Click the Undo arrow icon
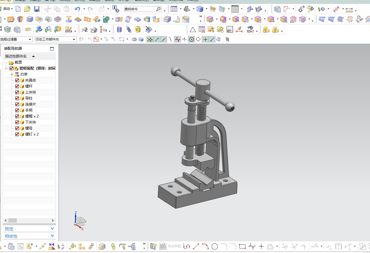This screenshot has width=370, height=253. [x=77, y=9]
